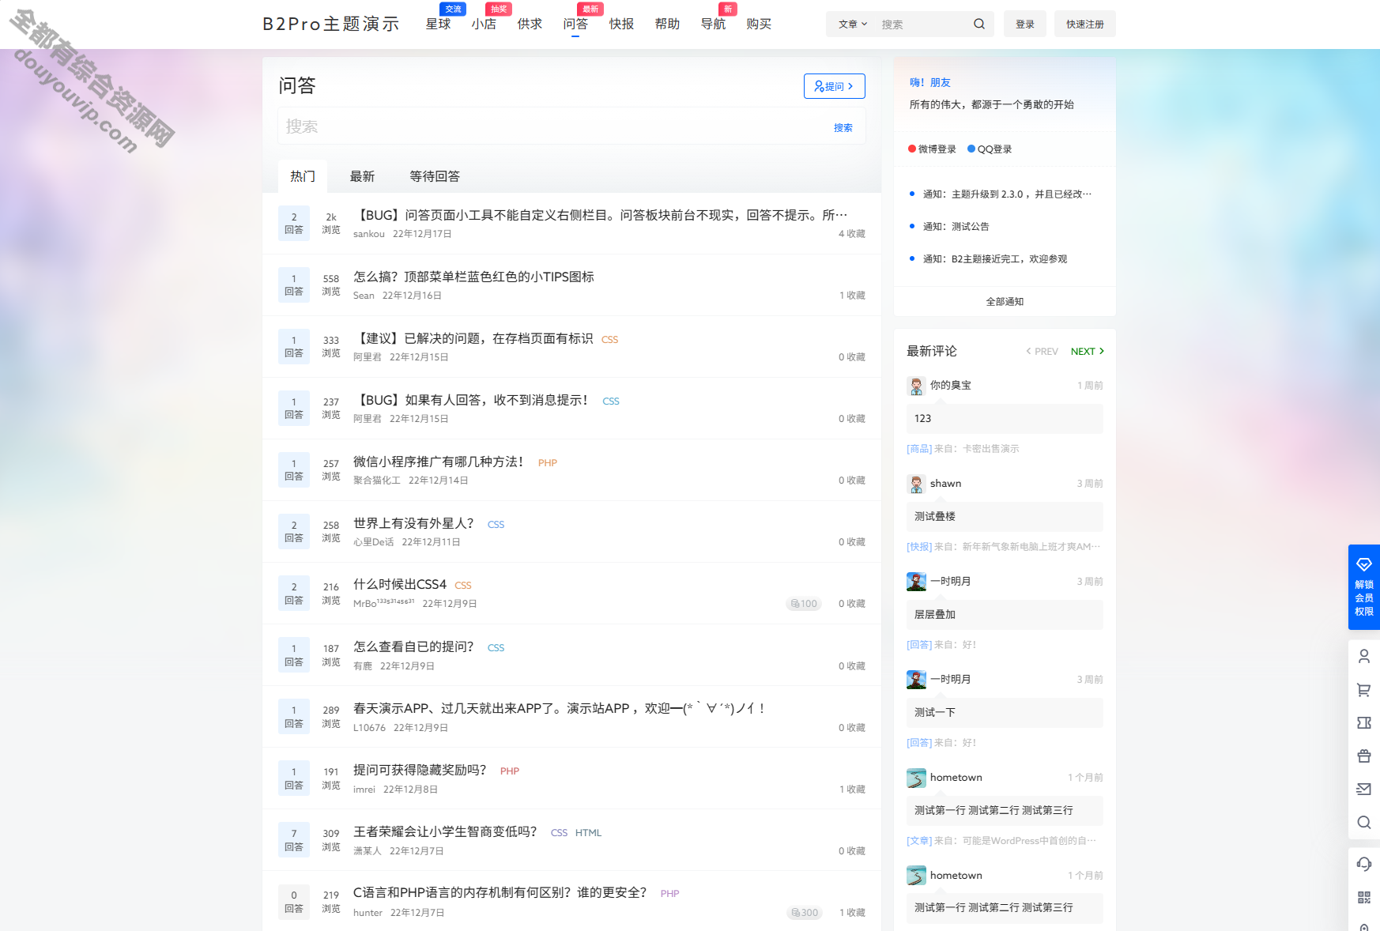The height and width of the screenshot is (931, 1380).
Task: Click avatar of 你的臭宝 in latest comments
Action: coord(916,386)
